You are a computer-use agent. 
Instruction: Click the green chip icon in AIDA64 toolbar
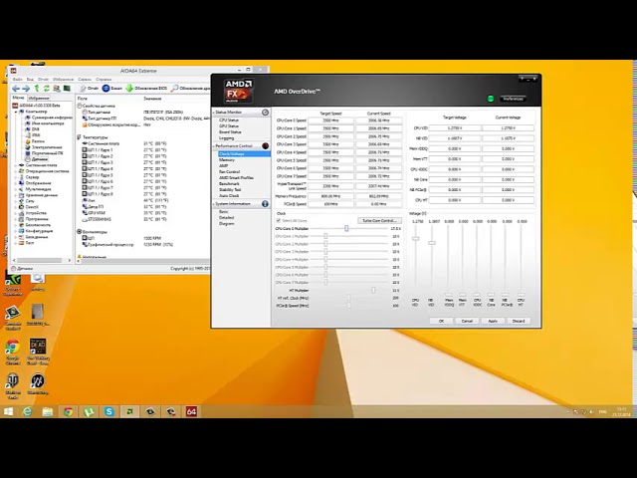67,89
